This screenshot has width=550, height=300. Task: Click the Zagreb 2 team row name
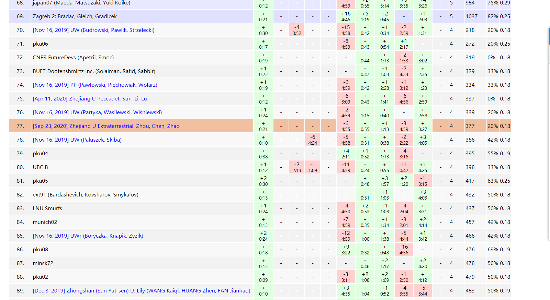[75, 16]
